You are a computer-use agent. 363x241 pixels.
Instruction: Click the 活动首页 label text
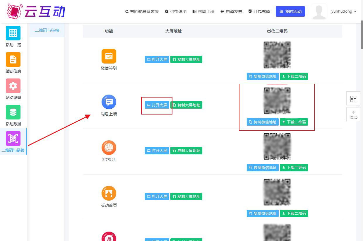point(109,205)
